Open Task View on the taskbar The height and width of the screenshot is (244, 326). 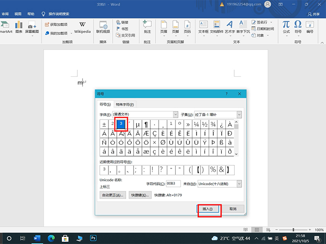pyautogui.click(x=22, y=238)
